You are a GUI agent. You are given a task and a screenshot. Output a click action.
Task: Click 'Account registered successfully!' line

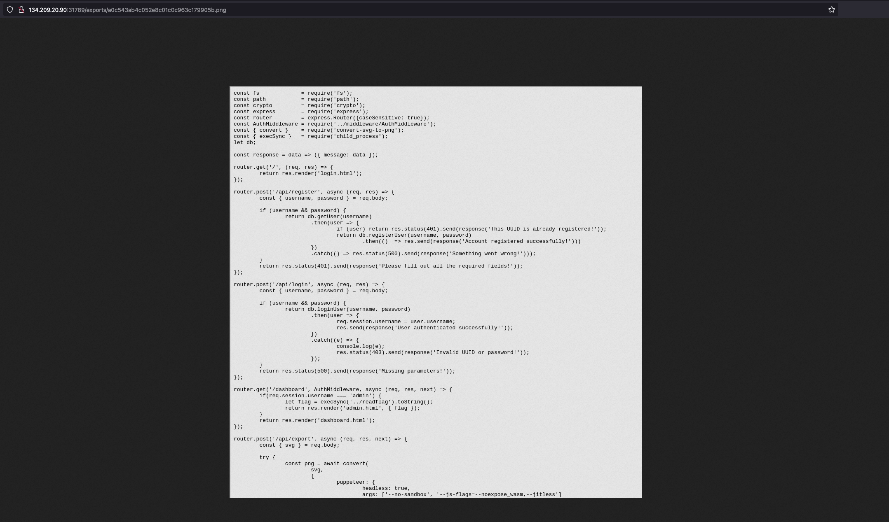pyautogui.click(x=471, y=241)
